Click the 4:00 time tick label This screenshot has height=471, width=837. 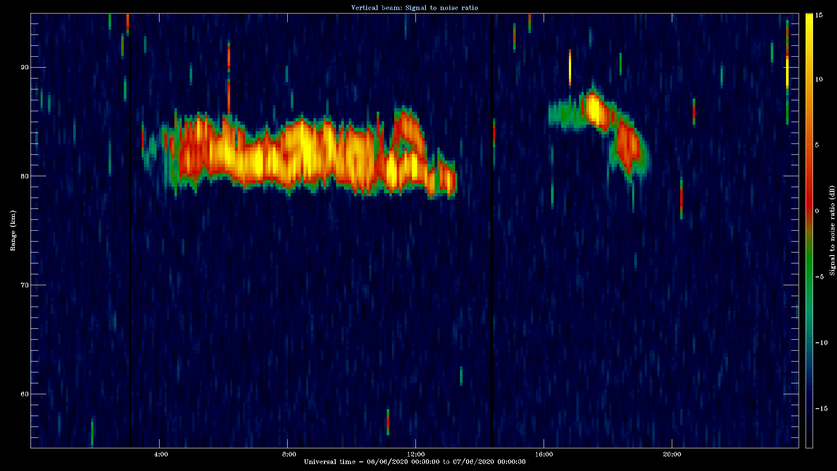161,454
